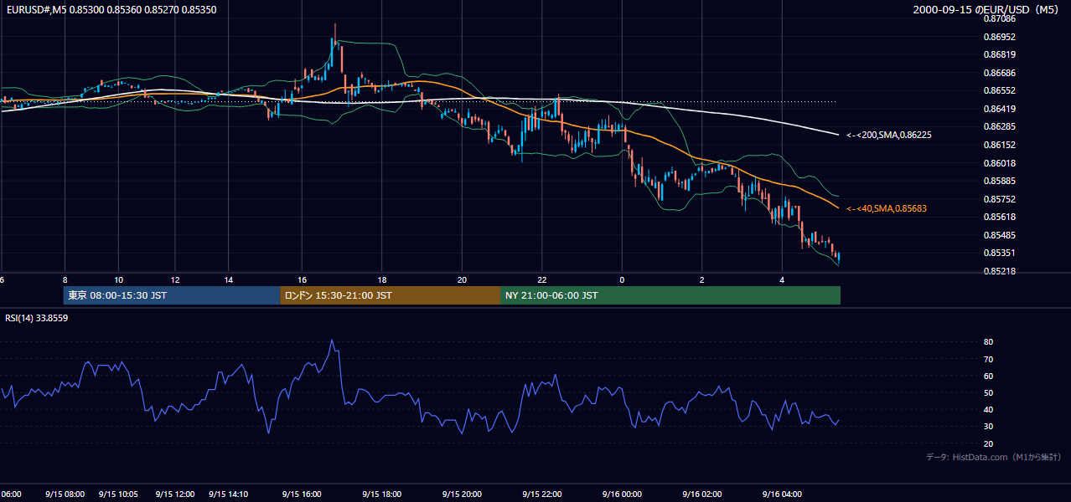Click price axis value 0.86419
The width and height of the screenshot is (1071, 502).
(1000, 109)
